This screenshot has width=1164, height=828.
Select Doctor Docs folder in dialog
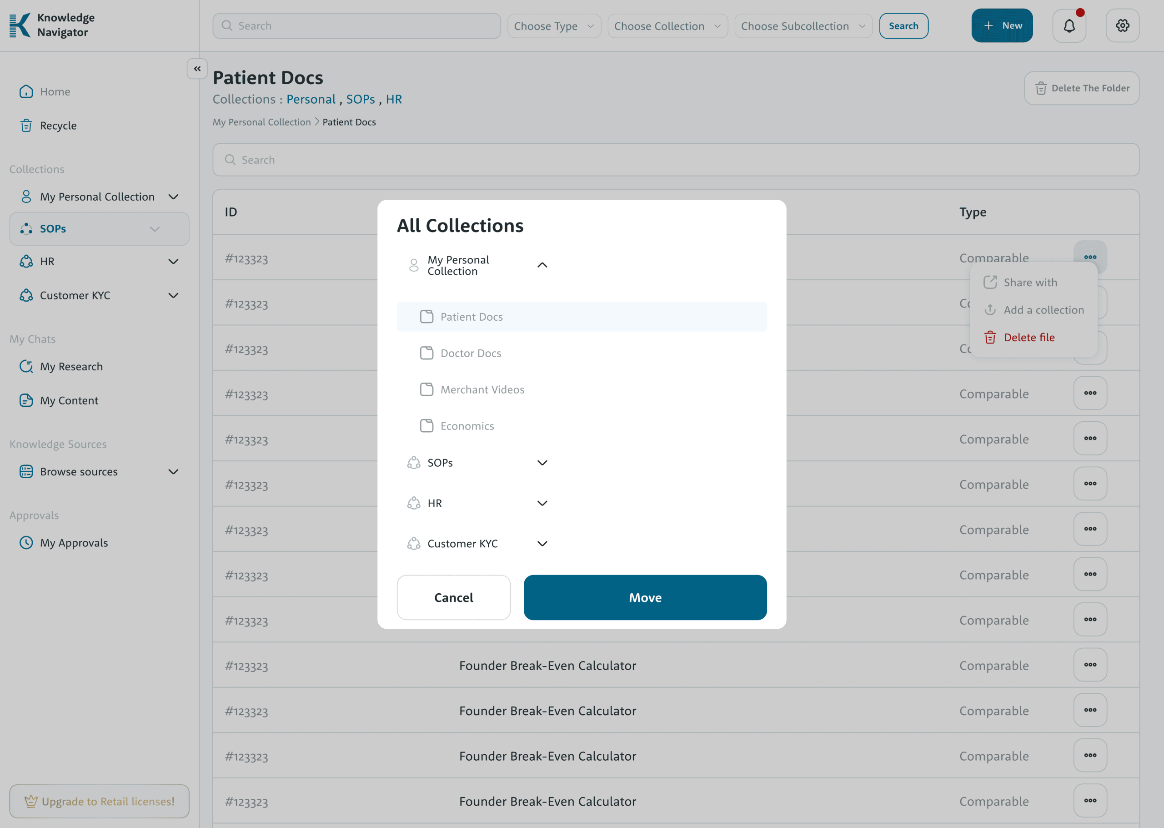(470, 353)
